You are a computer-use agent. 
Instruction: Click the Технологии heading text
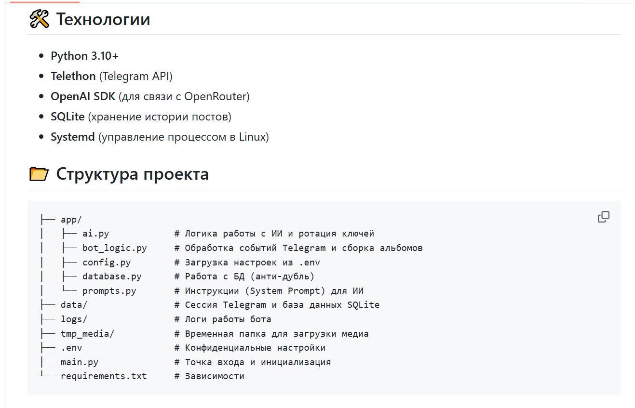pyautogui.click(x=103, y=20)
